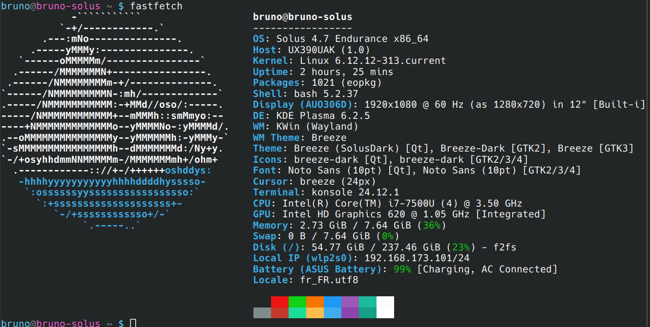Click the Host model UX390UAK text

(x=309, y=50)
